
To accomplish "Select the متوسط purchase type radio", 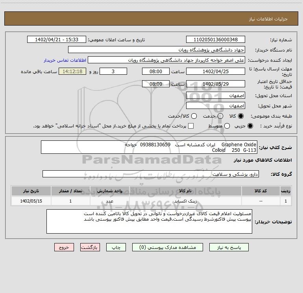I will [227, 126].
